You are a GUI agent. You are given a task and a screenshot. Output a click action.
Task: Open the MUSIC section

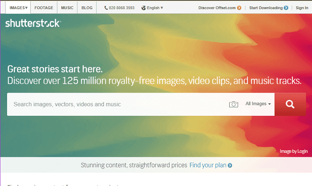67,8
